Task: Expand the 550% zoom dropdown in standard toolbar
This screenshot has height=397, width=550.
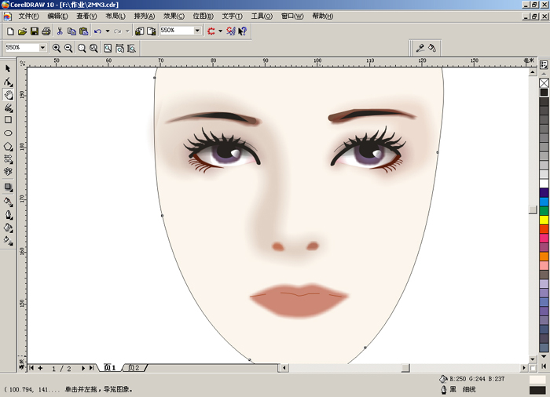Action: pos(198,31)
